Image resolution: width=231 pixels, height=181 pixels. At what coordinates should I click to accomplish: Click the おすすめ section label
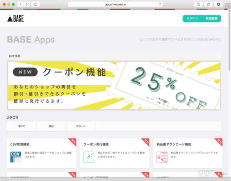[15, 56]
